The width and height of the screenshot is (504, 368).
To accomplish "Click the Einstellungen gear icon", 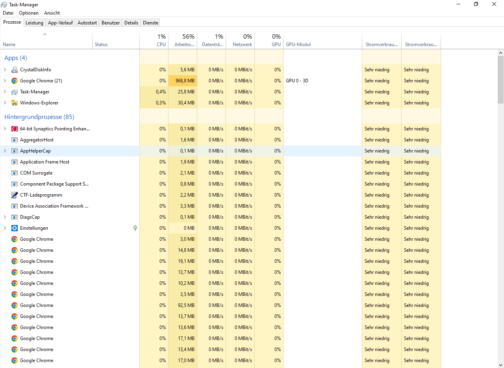I will pos(15,228).
